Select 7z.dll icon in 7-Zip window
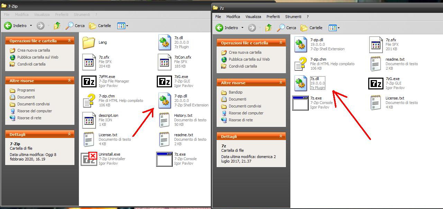 [x=164, y=42]
